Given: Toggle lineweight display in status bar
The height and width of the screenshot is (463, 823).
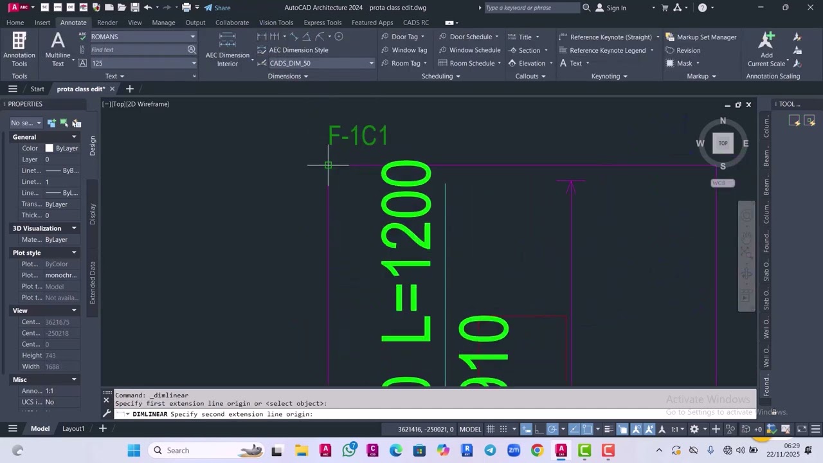Looking at the screenshot, I should [x=608, y=429].
